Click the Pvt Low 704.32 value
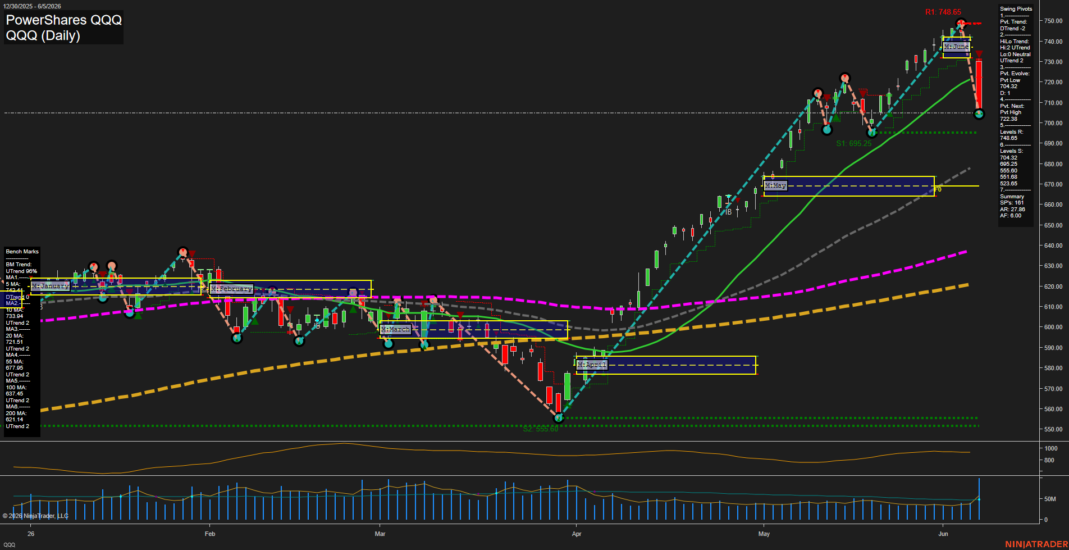The height and width of the screenshot is (550, 1069). pos(1009,87)
